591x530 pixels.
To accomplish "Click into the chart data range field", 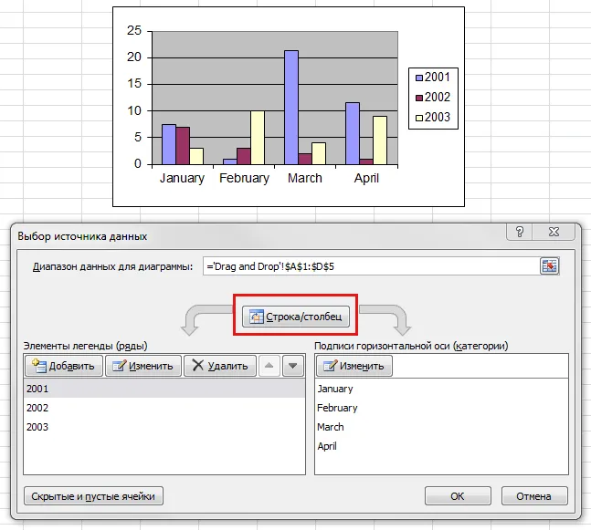I will tap(371, 266).
